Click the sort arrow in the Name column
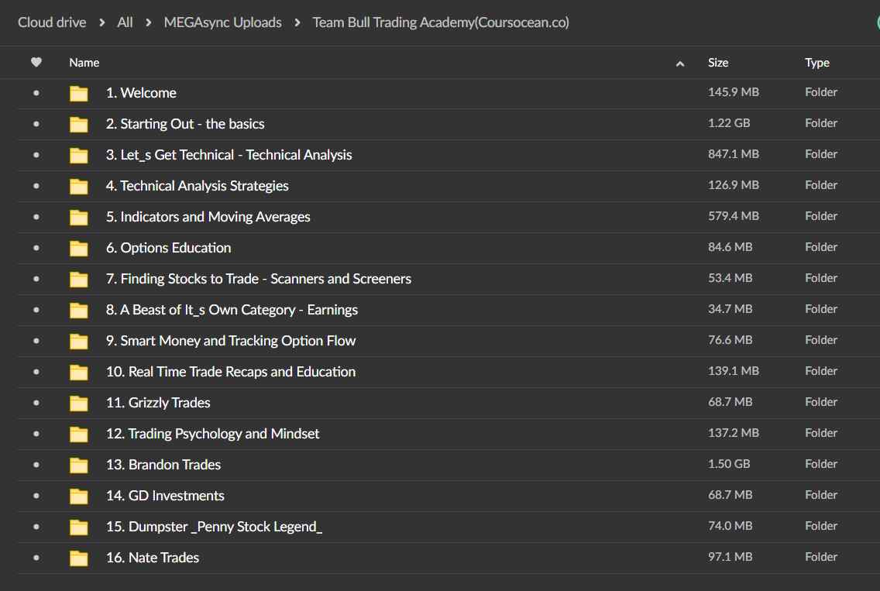The height and width of the screenshot is (591, 880). point(680,64)
